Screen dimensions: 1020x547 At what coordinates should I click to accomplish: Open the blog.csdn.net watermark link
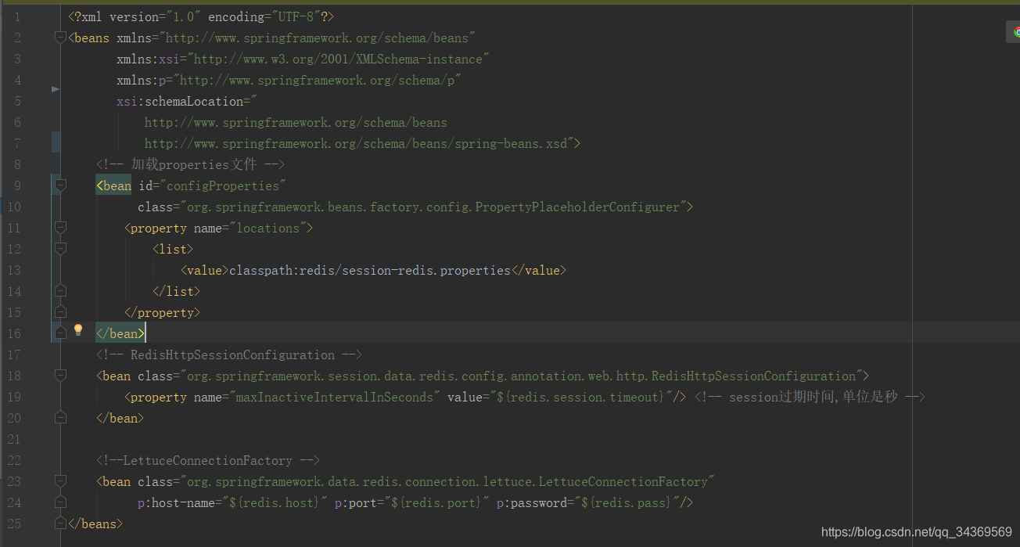[x=916, y=532]
